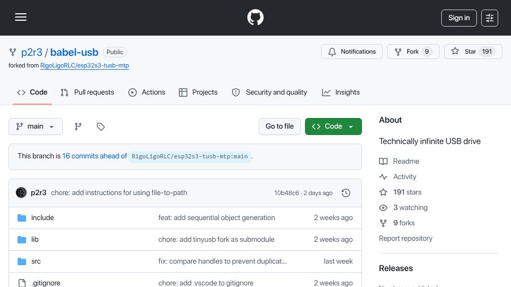Open the .gitignore file
This screenshot has width=511, height=287.
click(46, 283)
